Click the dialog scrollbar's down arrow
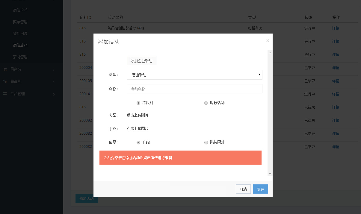361x214 pixels. (x=270, y=174)
